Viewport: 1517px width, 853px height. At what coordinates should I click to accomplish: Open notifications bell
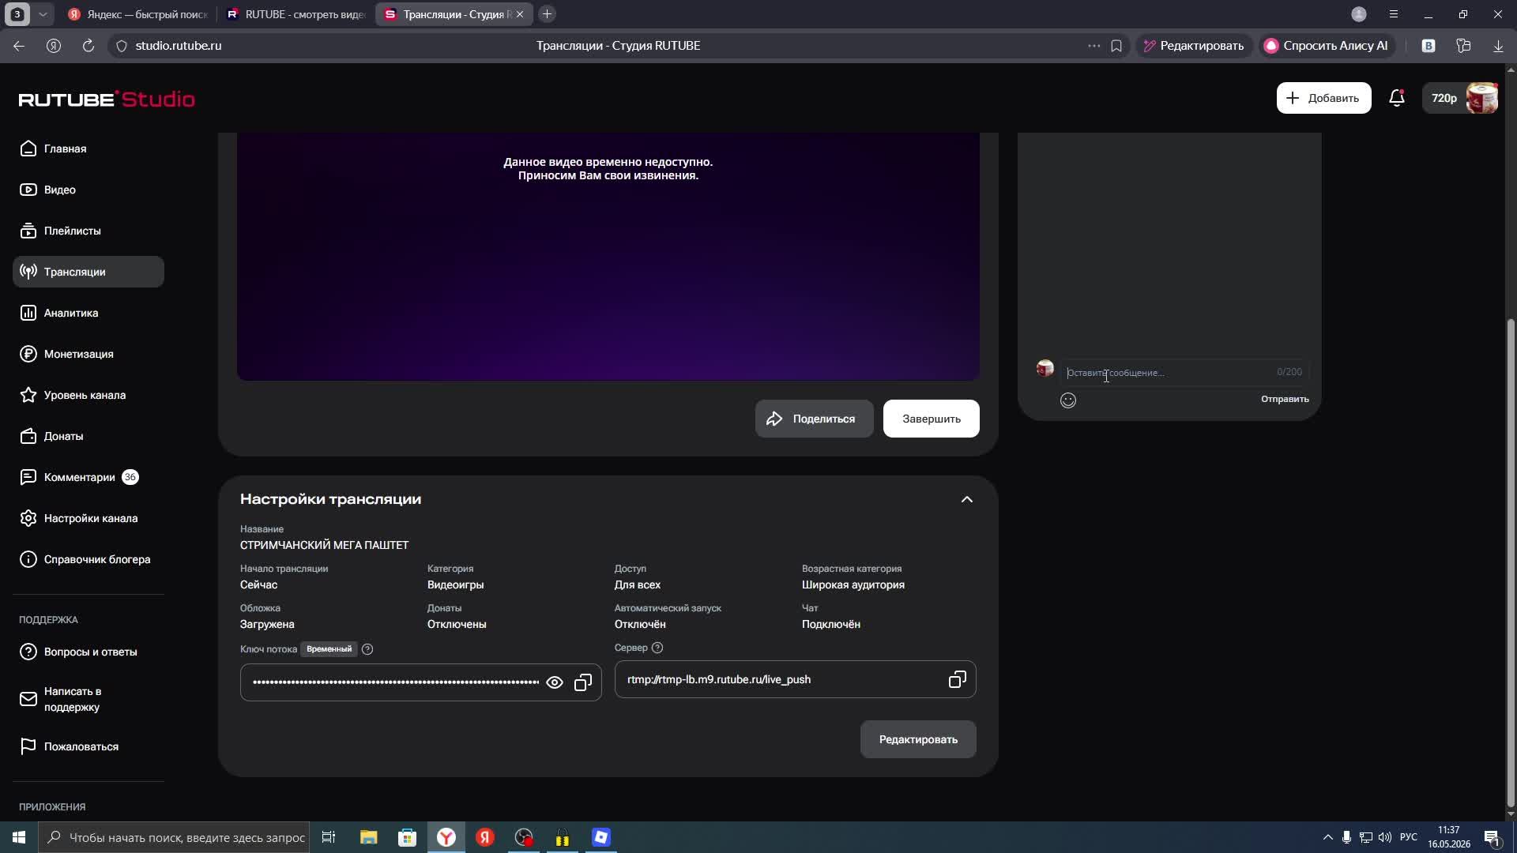(1397, 98)
